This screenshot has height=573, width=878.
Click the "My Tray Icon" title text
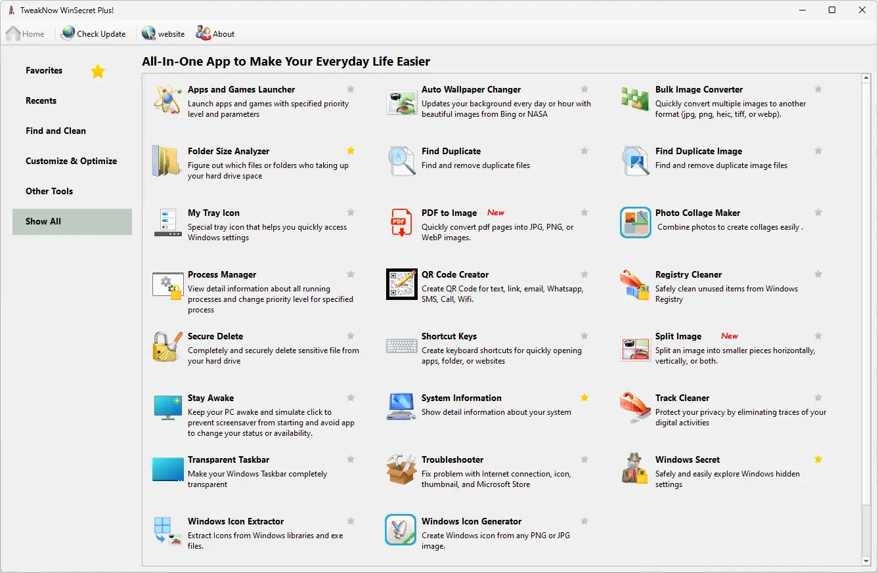pos(213,213)
